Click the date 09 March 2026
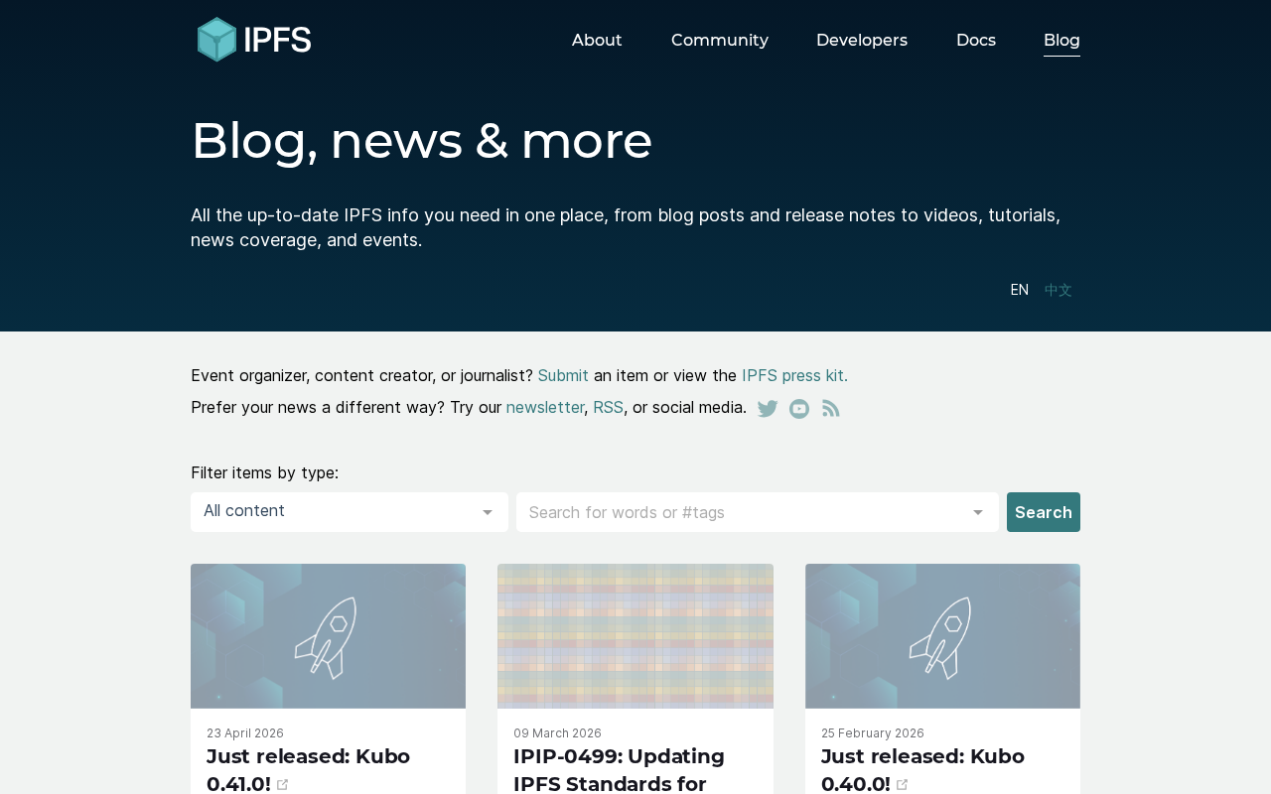Image resolution: width=1271 pixels, height=794 pixels. coord(557,733)
